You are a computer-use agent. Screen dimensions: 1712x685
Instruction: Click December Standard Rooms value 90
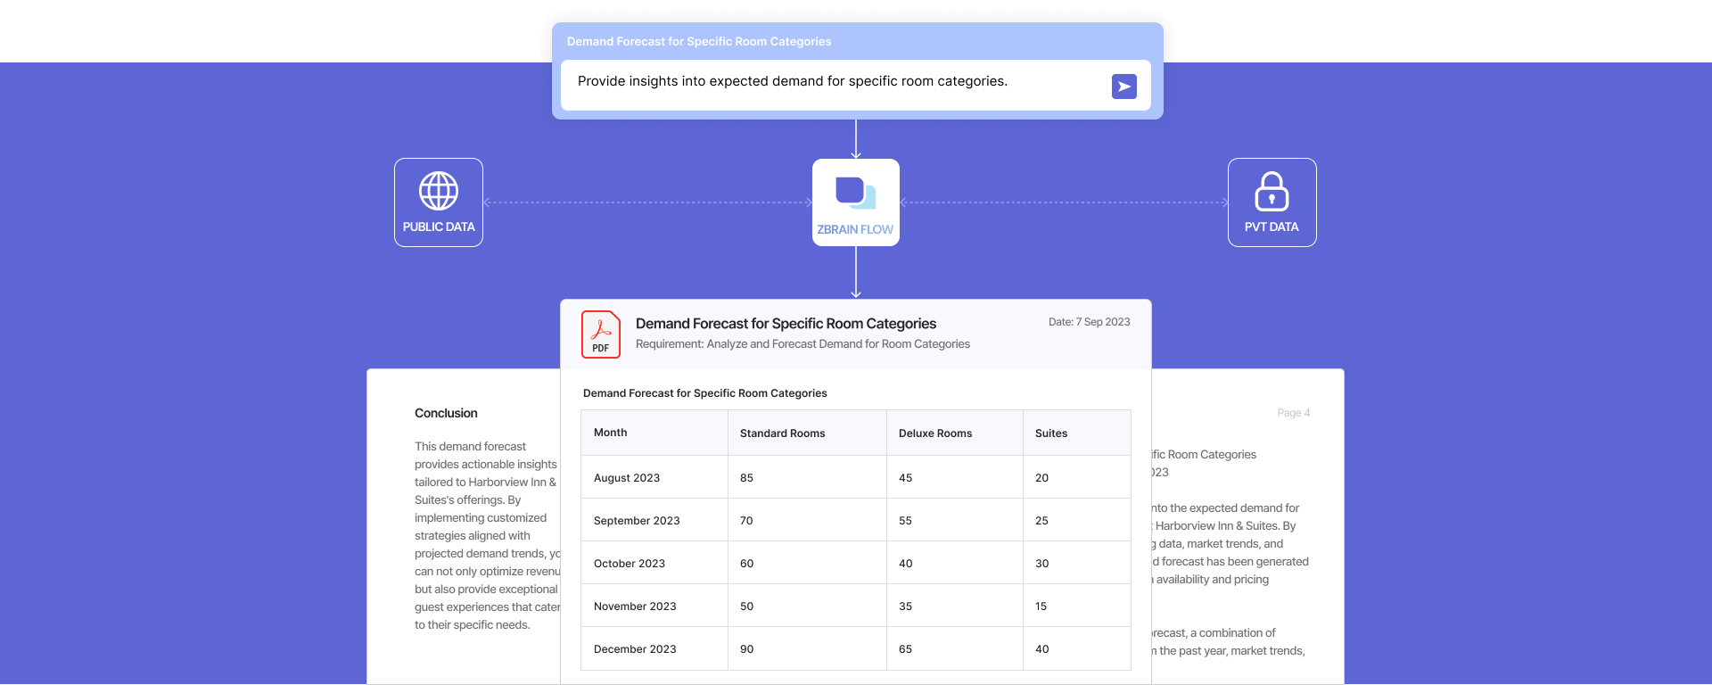[746, 649]
